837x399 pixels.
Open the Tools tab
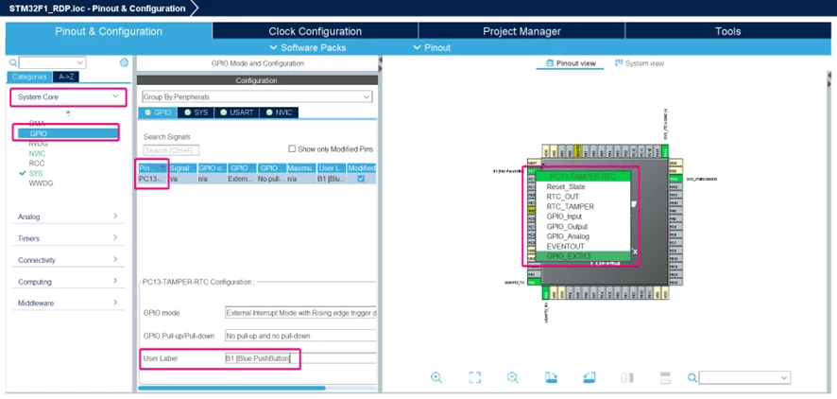pyautogui.click(x=727, y=31)
